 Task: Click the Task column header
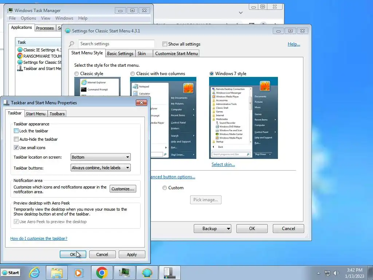point(38,42)
